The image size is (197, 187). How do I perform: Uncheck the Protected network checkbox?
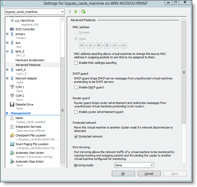(76, 137)
